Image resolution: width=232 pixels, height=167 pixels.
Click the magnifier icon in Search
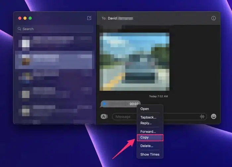point(20,29)
